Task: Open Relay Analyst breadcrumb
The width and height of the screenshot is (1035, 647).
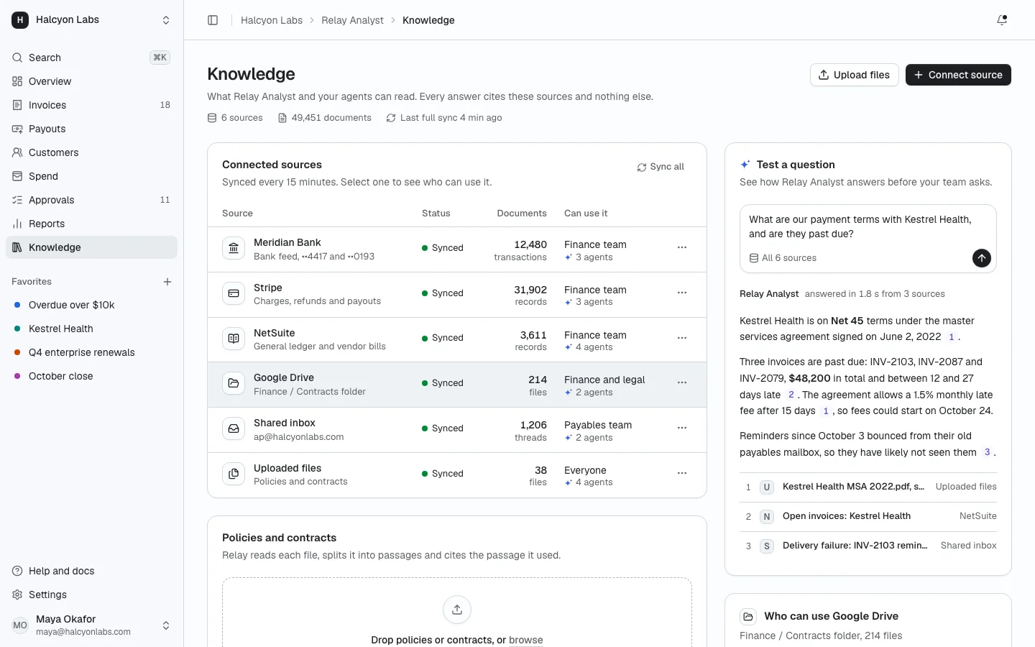Action: tap(352, 20)
